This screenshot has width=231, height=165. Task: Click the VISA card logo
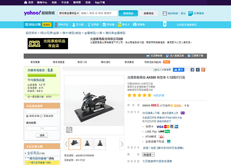point(160,127)
